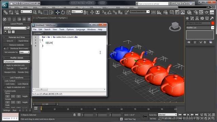
Task: Open the MAXScript editor Search menu
Action: pos(47,29)
